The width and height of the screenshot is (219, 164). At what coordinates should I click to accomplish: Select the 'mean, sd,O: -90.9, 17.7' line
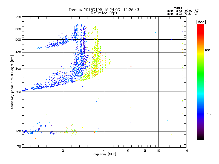coord(182,11)
